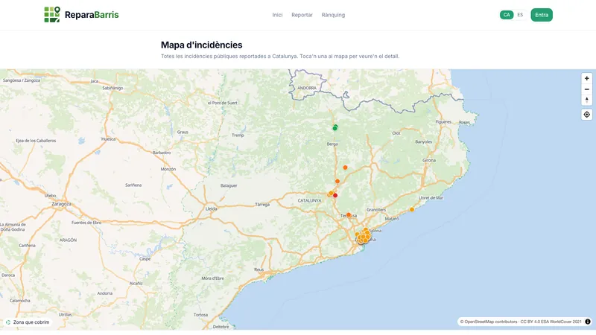Viewport: 596px width, 335px height.
Task: Select the green incident marker above Berga
Action: [x=335, y=128]
